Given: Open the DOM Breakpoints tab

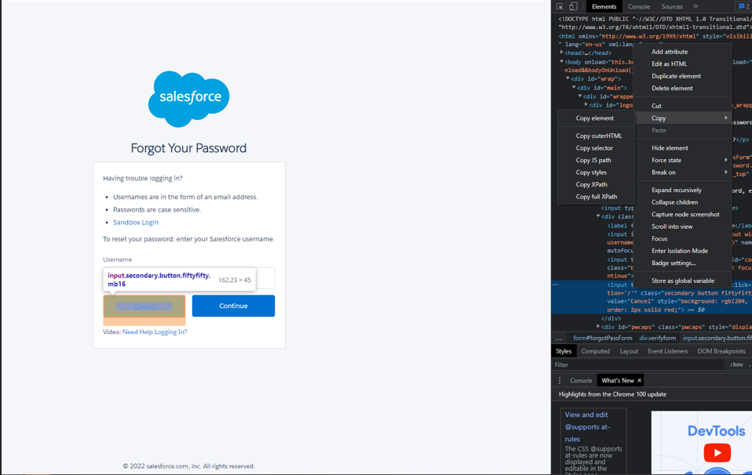Looking at the screenshot, I should pos(721,351).
